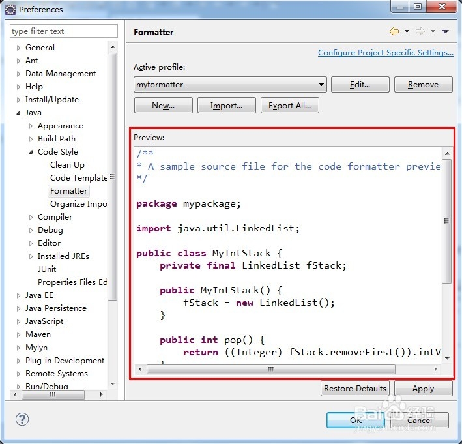Expand the Build Path node
The width and height of the screenshot is (462, 444).
31,139
